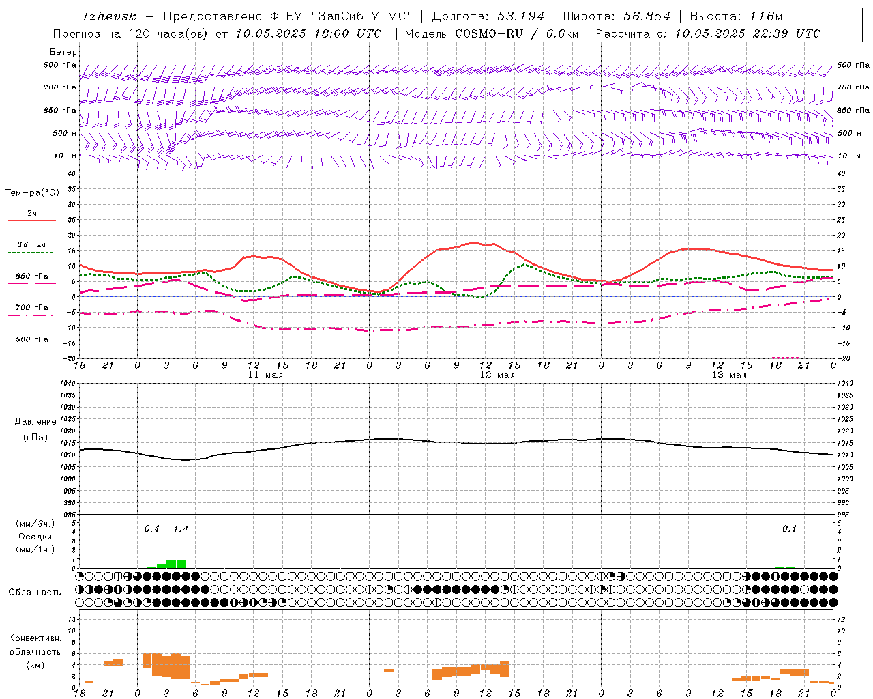
Task: Click the Облачность cloud cover label
Action: pos(35,592)
